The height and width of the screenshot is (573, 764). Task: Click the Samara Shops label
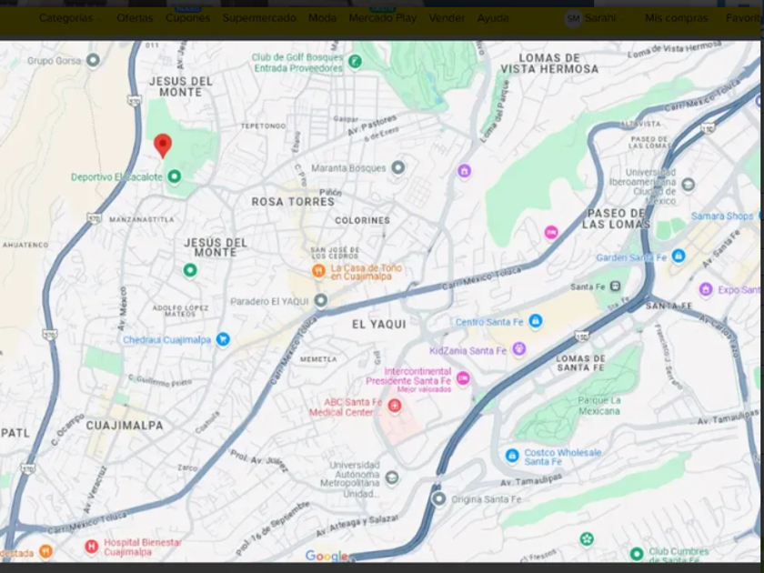click(x=722, y=216)
